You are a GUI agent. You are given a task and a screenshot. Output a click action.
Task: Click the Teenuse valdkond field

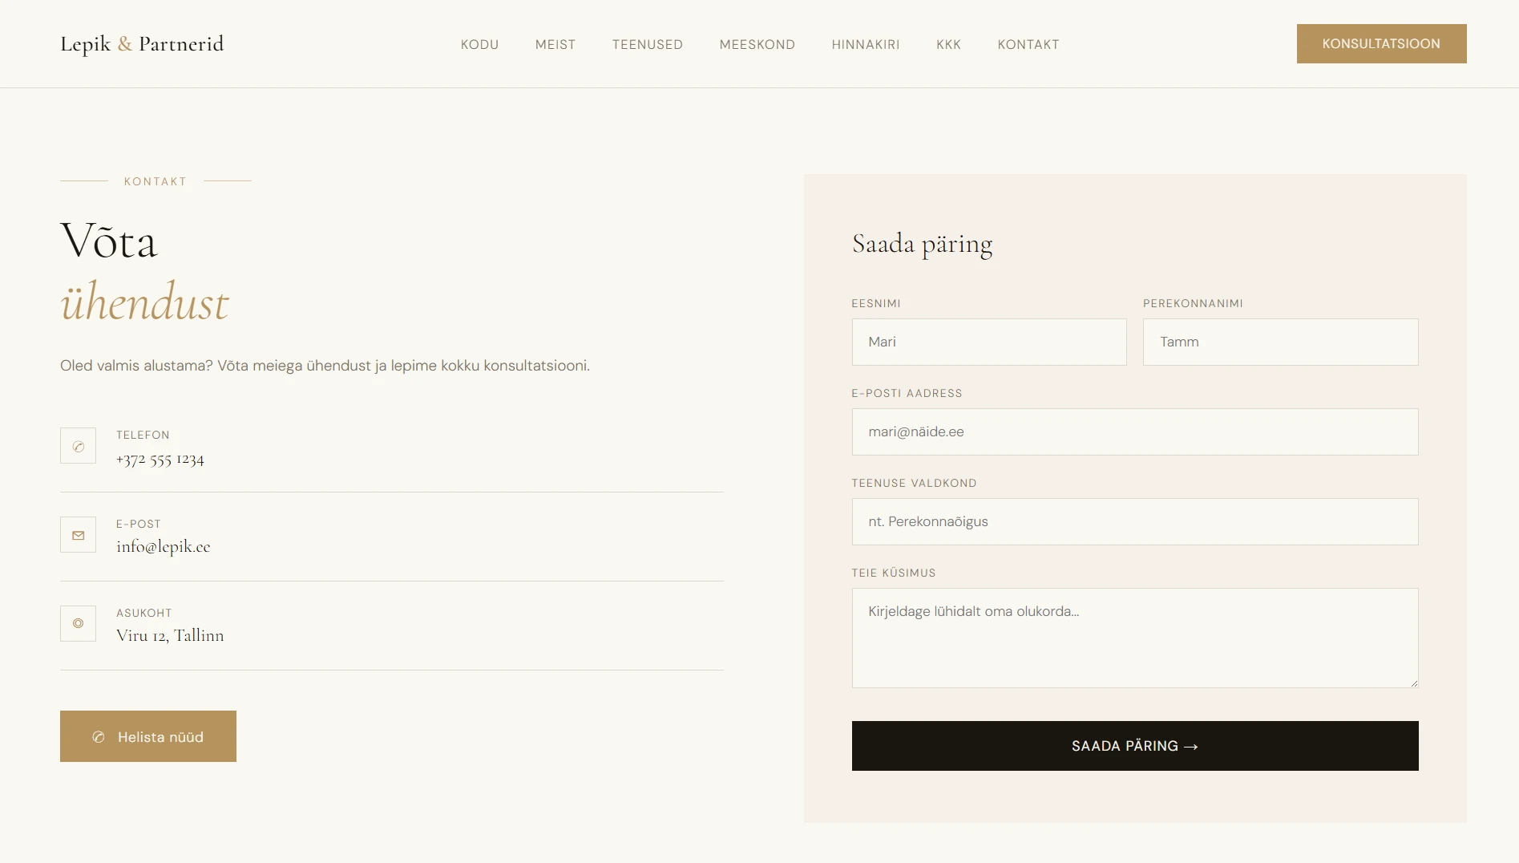[1134, 522]
